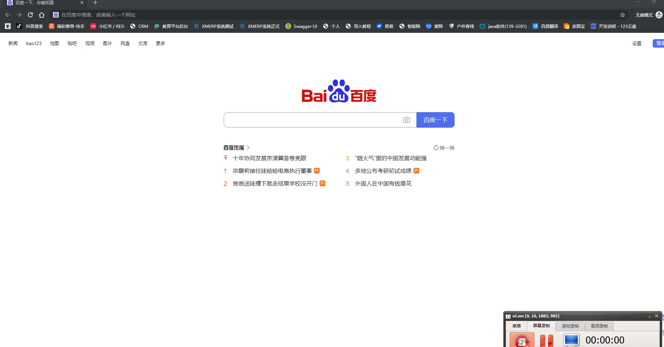This screenshot has width=664, height=347.
Task: Open the 设置 settings menu
Action: coord(637,43)
